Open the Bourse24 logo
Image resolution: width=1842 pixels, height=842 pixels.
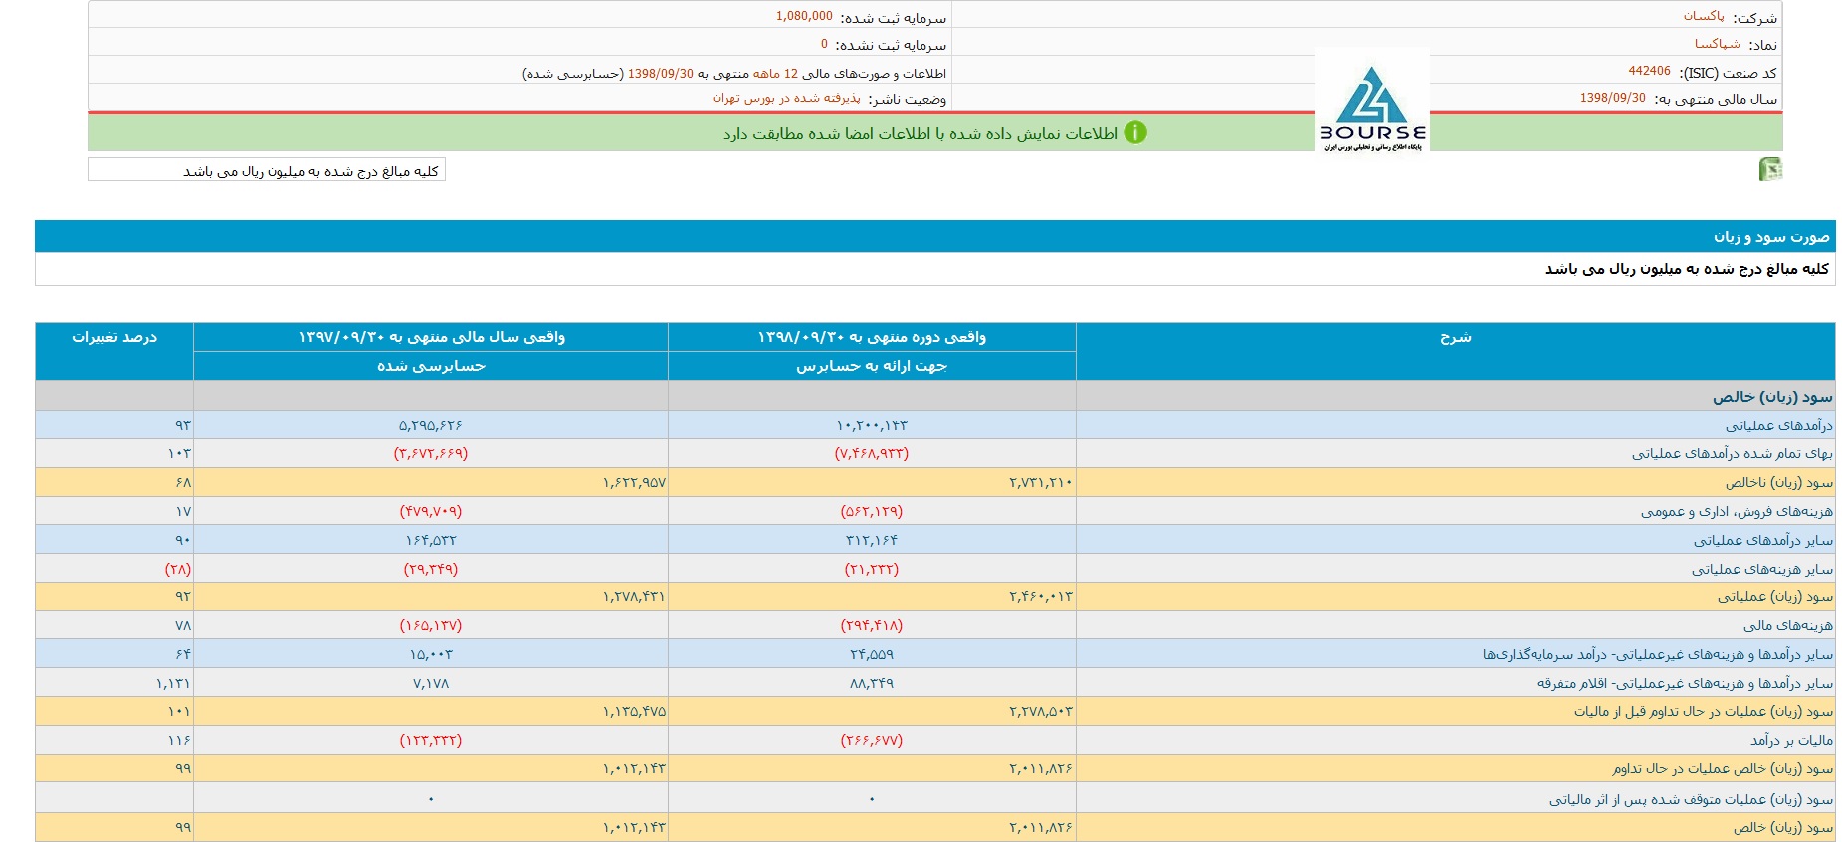click(1372, 102)
